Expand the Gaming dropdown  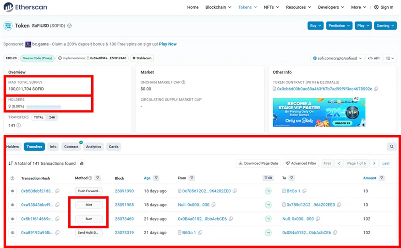(385, 26)
